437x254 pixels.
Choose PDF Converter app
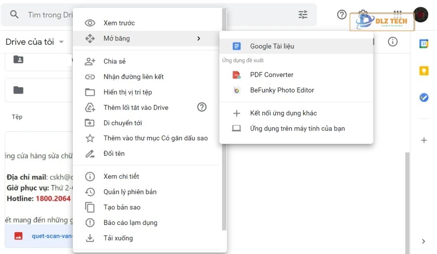(x=272, y=75)
